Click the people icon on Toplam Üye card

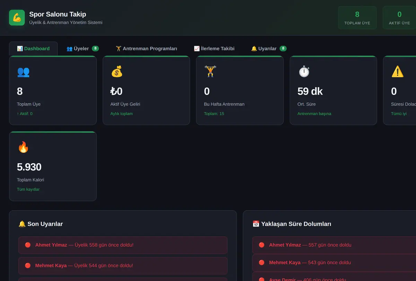click(x=23, y=72)
